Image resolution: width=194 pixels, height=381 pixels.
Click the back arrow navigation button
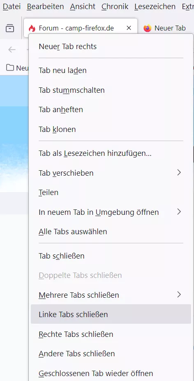12,49
